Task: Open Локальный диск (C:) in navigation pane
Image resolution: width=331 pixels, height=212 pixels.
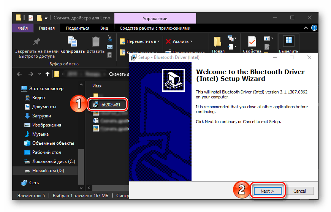Action: pos(54,161)
